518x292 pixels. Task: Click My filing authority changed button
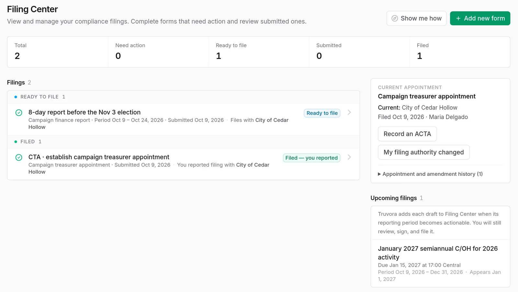point(424,152)
